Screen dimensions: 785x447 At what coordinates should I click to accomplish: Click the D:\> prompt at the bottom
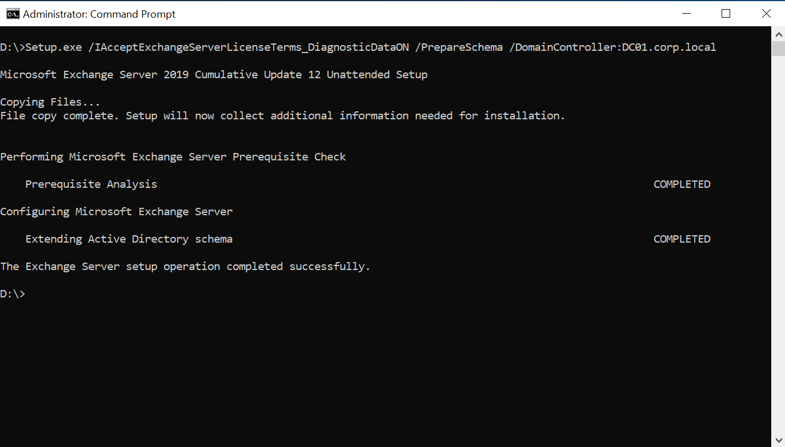click(13, 293)
